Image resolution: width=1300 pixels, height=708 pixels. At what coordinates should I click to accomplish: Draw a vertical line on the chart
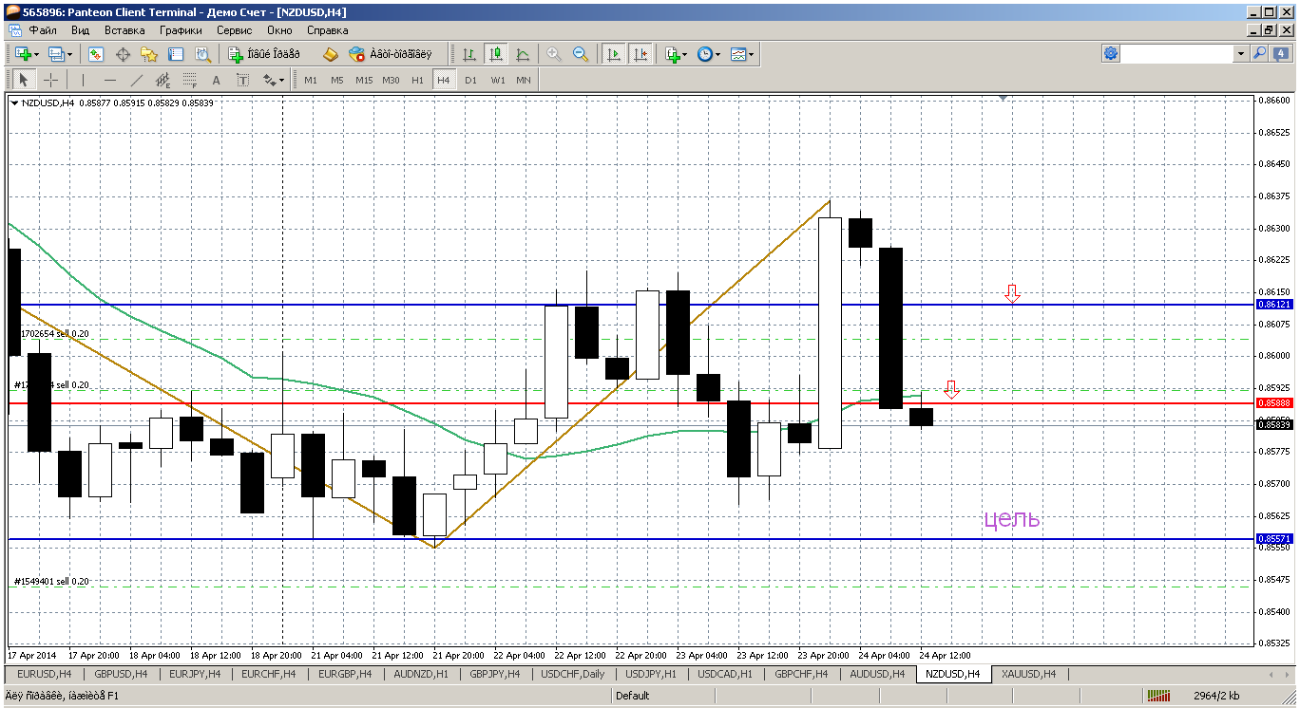pyautogui.click(x=84, y=81)
